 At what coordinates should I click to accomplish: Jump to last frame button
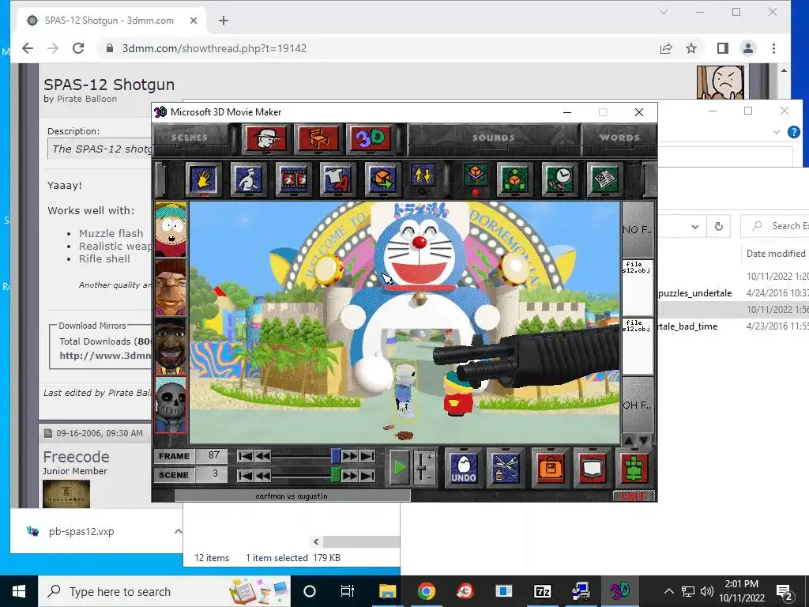[x=367, y=456]
